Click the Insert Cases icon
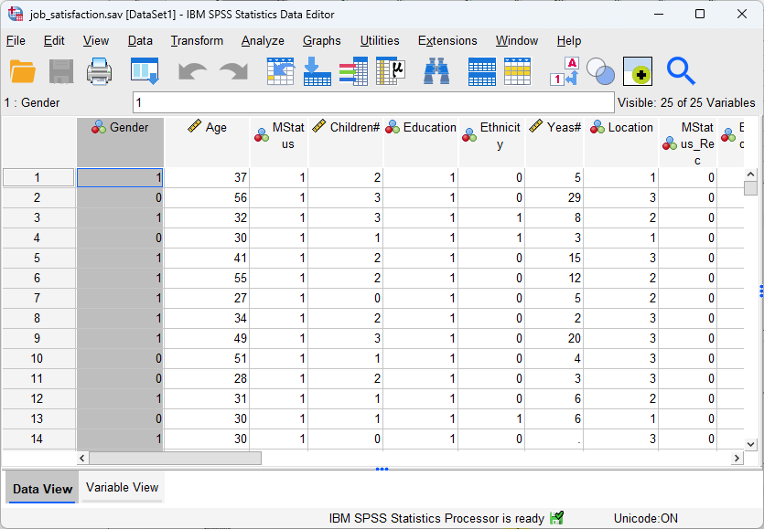 tap(481, 70)
